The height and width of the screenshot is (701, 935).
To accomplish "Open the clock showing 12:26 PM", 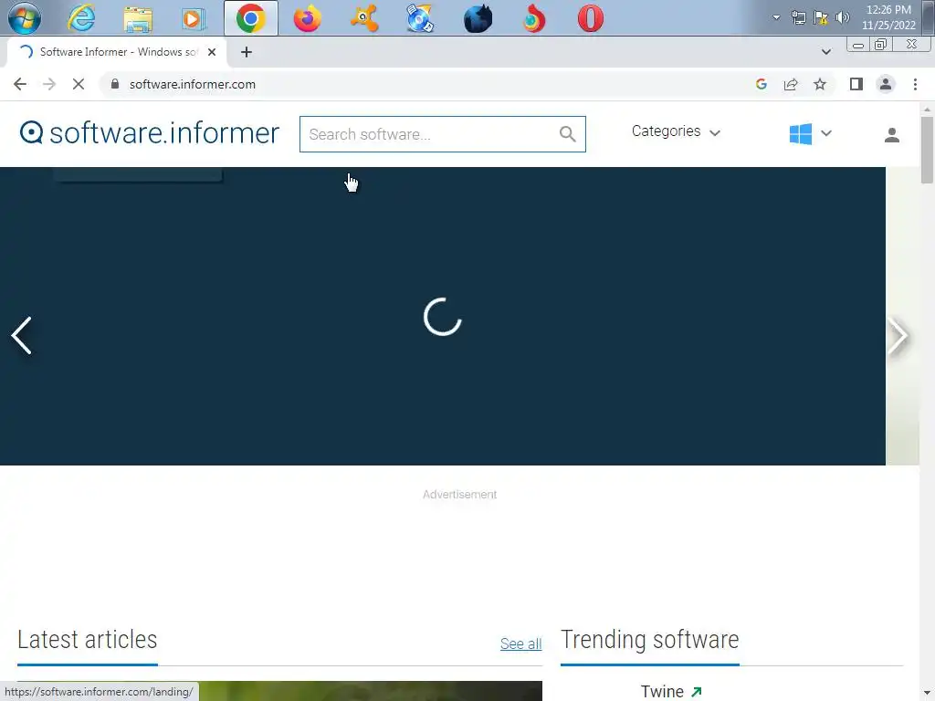I will point(888,17).
